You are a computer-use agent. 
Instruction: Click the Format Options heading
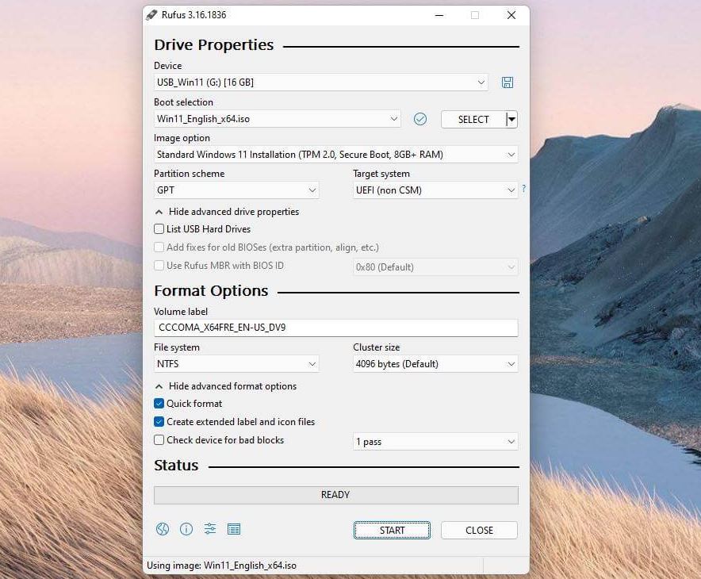pyautogui.click(x=211, y=291)
